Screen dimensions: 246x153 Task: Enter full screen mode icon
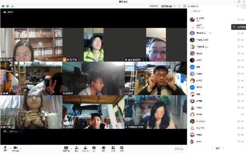point(179,6)
